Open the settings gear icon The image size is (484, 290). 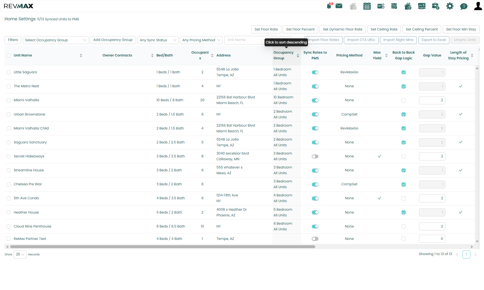(x=450, y=6)
